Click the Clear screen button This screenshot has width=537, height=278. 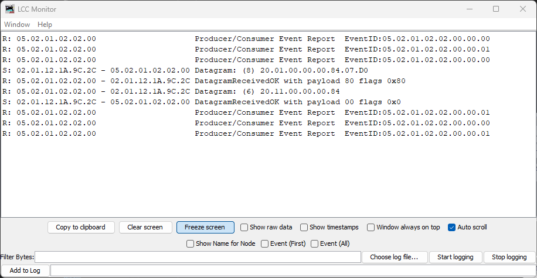(145, 228)
